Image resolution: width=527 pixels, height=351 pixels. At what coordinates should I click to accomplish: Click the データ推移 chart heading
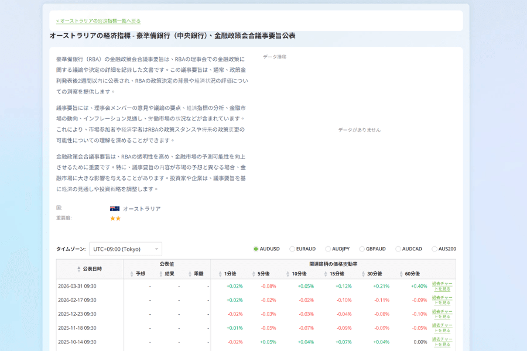[275, 57]
